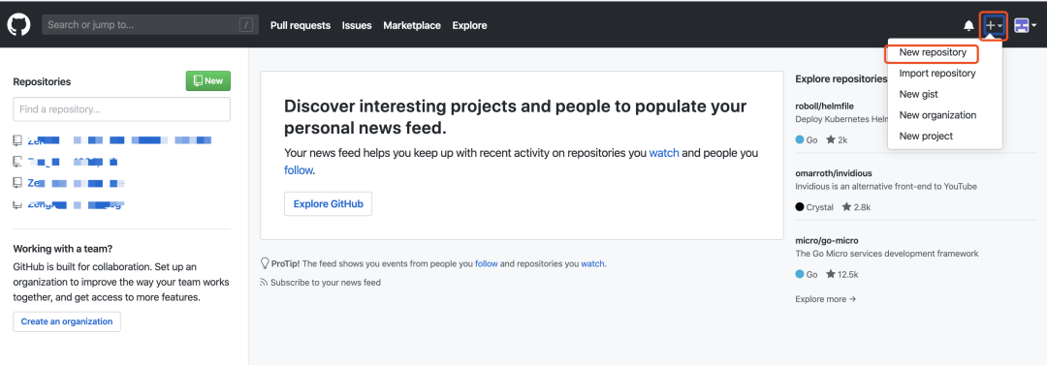Click the star icon showing 2k
1047x365 pixels.
[831, 139]
